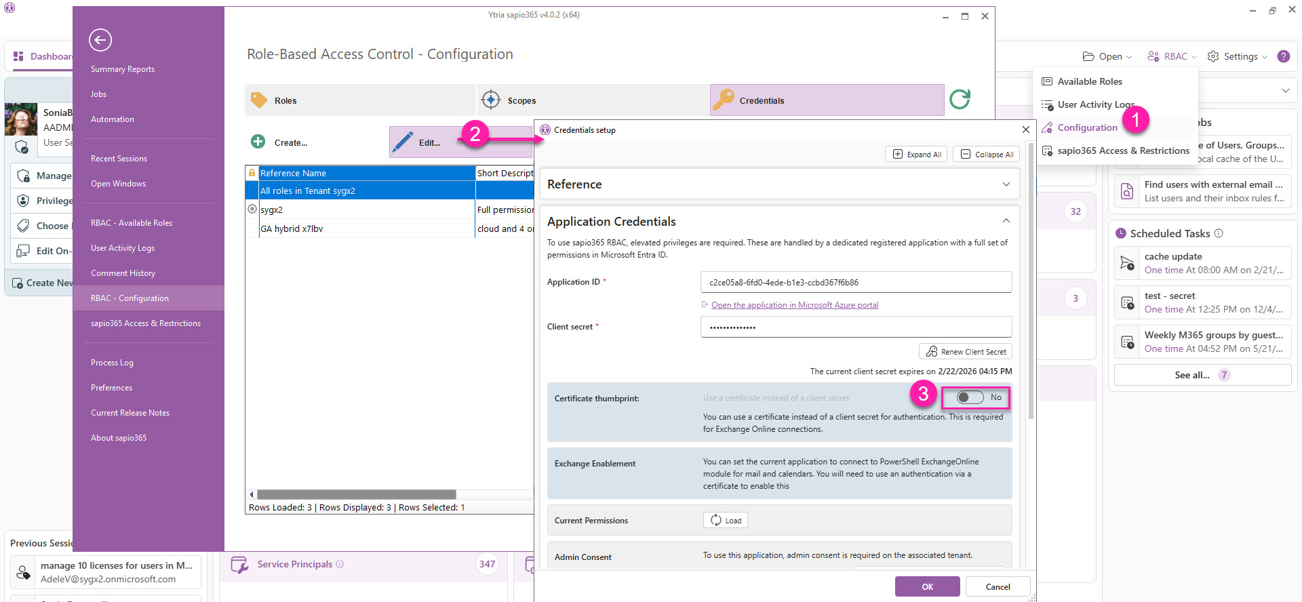Click the Scheduled Tasks info icon
1302x602 pixels.
coord(1219,233)
